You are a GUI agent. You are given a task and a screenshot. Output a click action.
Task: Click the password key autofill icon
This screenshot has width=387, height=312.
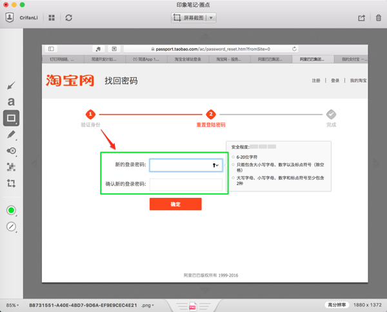click(x=215, y=165)
